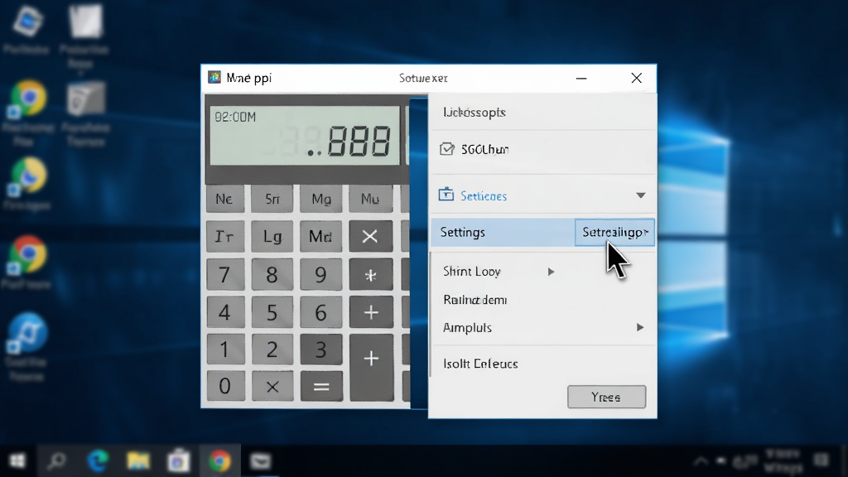Open the white document desktop icon

[85, 22]
